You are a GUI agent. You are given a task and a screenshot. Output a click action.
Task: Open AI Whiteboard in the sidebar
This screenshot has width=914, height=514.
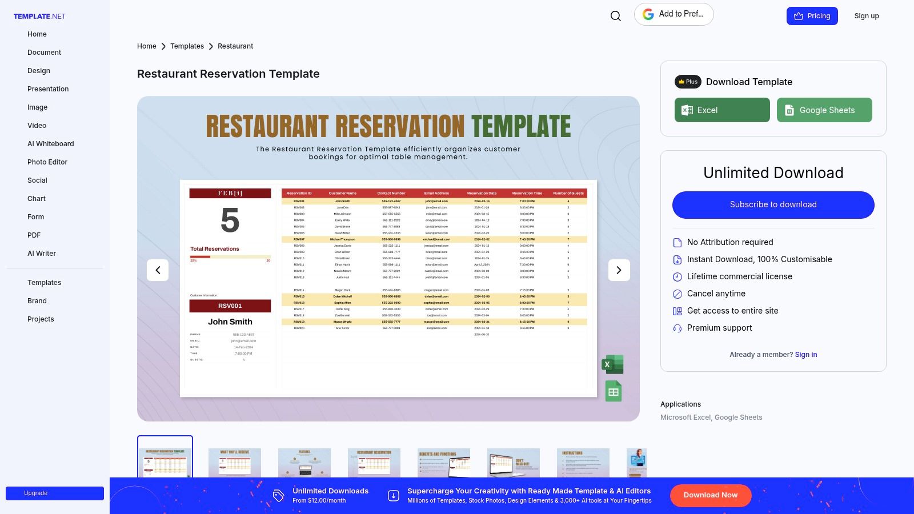click(51, 144)
